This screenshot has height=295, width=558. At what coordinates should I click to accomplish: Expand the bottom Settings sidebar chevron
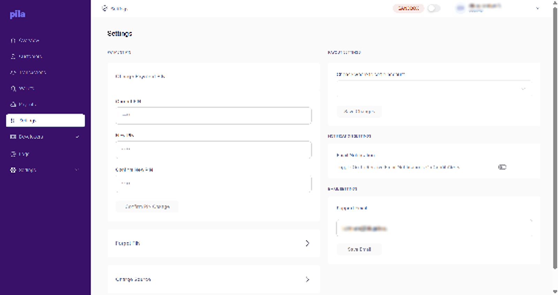click(77, 170)
